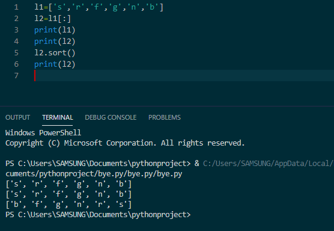The height and width of the screenshot is (231, 334).
Task: Click line number 4 in the gutter
Action: (x=16, y=42)
